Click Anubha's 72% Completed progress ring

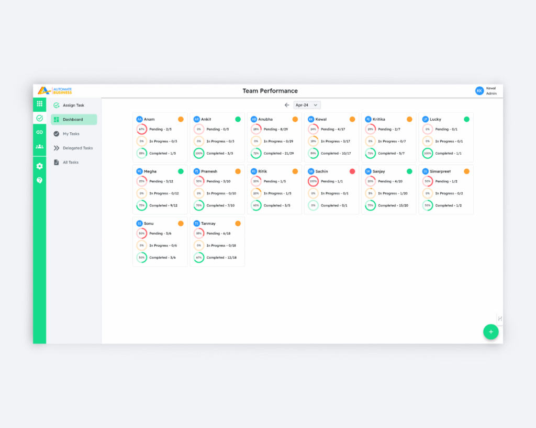point(256,153)
